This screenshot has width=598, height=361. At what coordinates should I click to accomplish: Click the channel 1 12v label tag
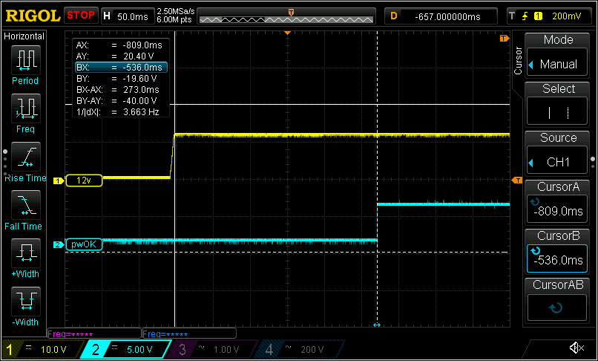(x=84, y=180)
